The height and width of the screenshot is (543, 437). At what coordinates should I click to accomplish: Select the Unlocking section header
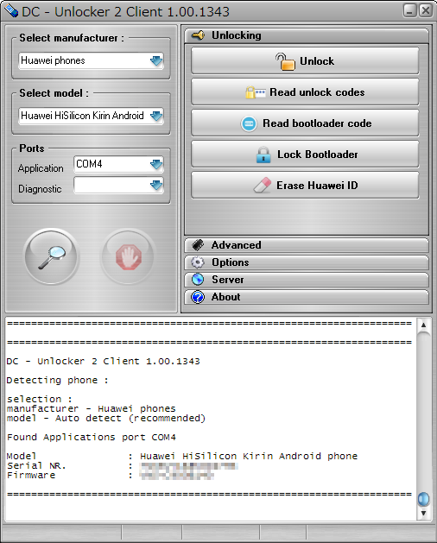pyautogui.click(x=307, y=35)
